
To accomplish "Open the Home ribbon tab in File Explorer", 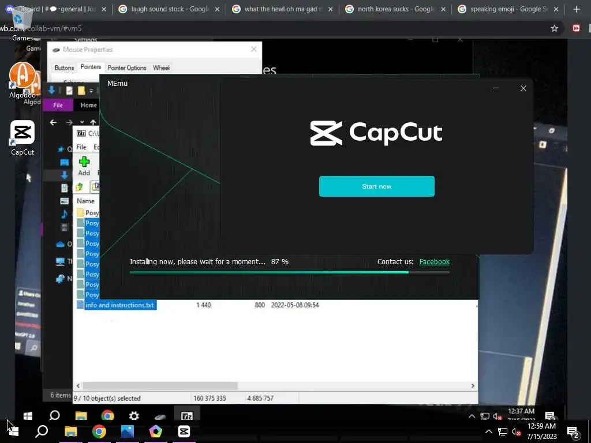I will 88,105.
